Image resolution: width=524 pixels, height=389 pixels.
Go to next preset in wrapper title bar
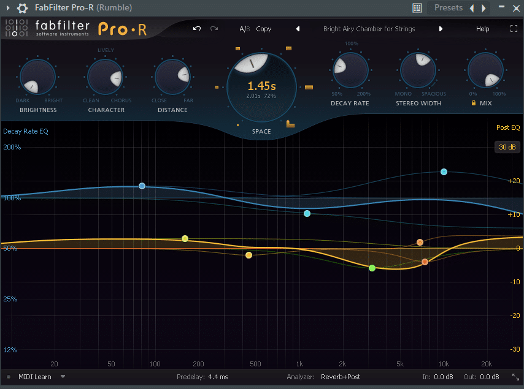point(484,8)
